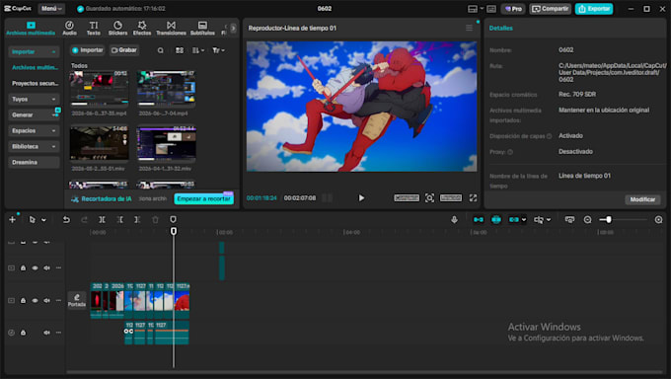Zoom in the timeline with plus icon
The image size is (671, 379).
click(658, 220)
